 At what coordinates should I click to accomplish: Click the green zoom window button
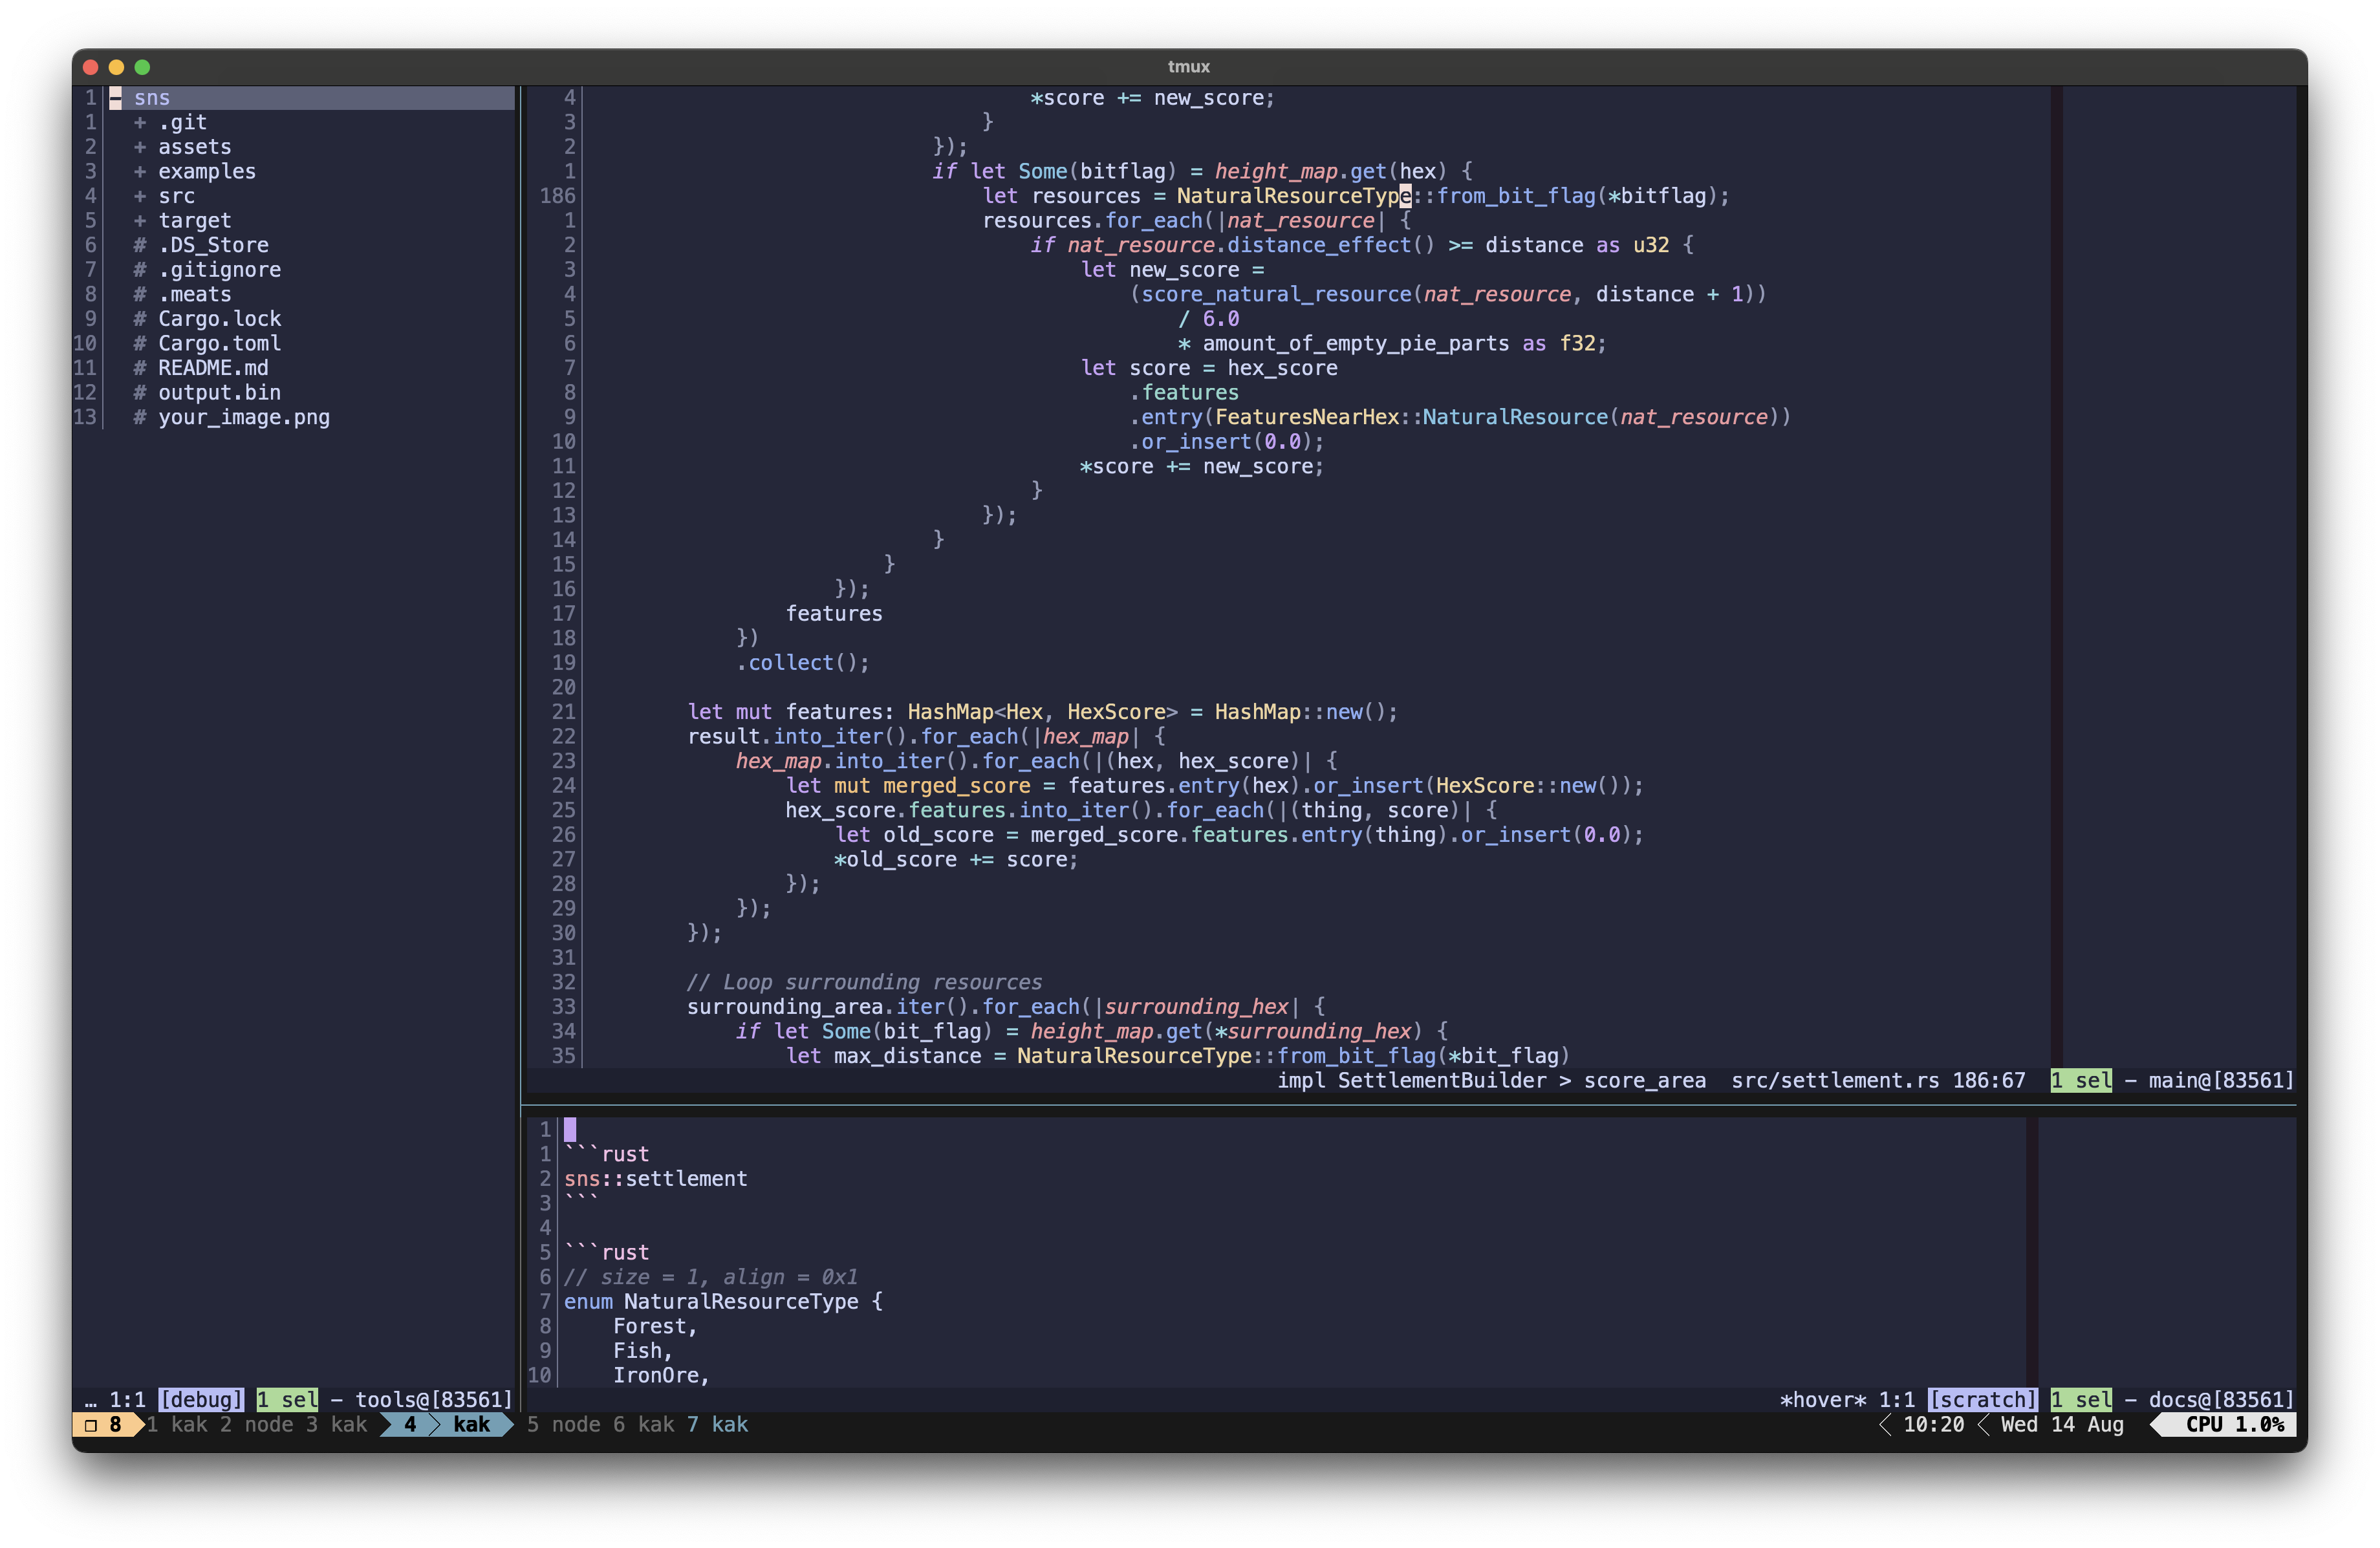(143, 67)
